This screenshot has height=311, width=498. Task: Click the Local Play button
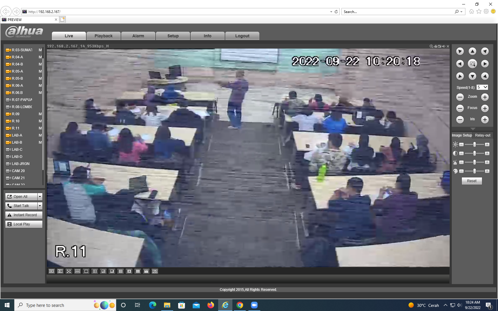click(x=24, y=224)
